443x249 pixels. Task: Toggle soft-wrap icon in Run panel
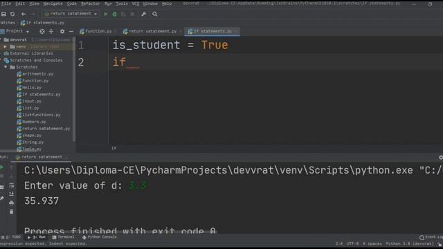[11, 185]
